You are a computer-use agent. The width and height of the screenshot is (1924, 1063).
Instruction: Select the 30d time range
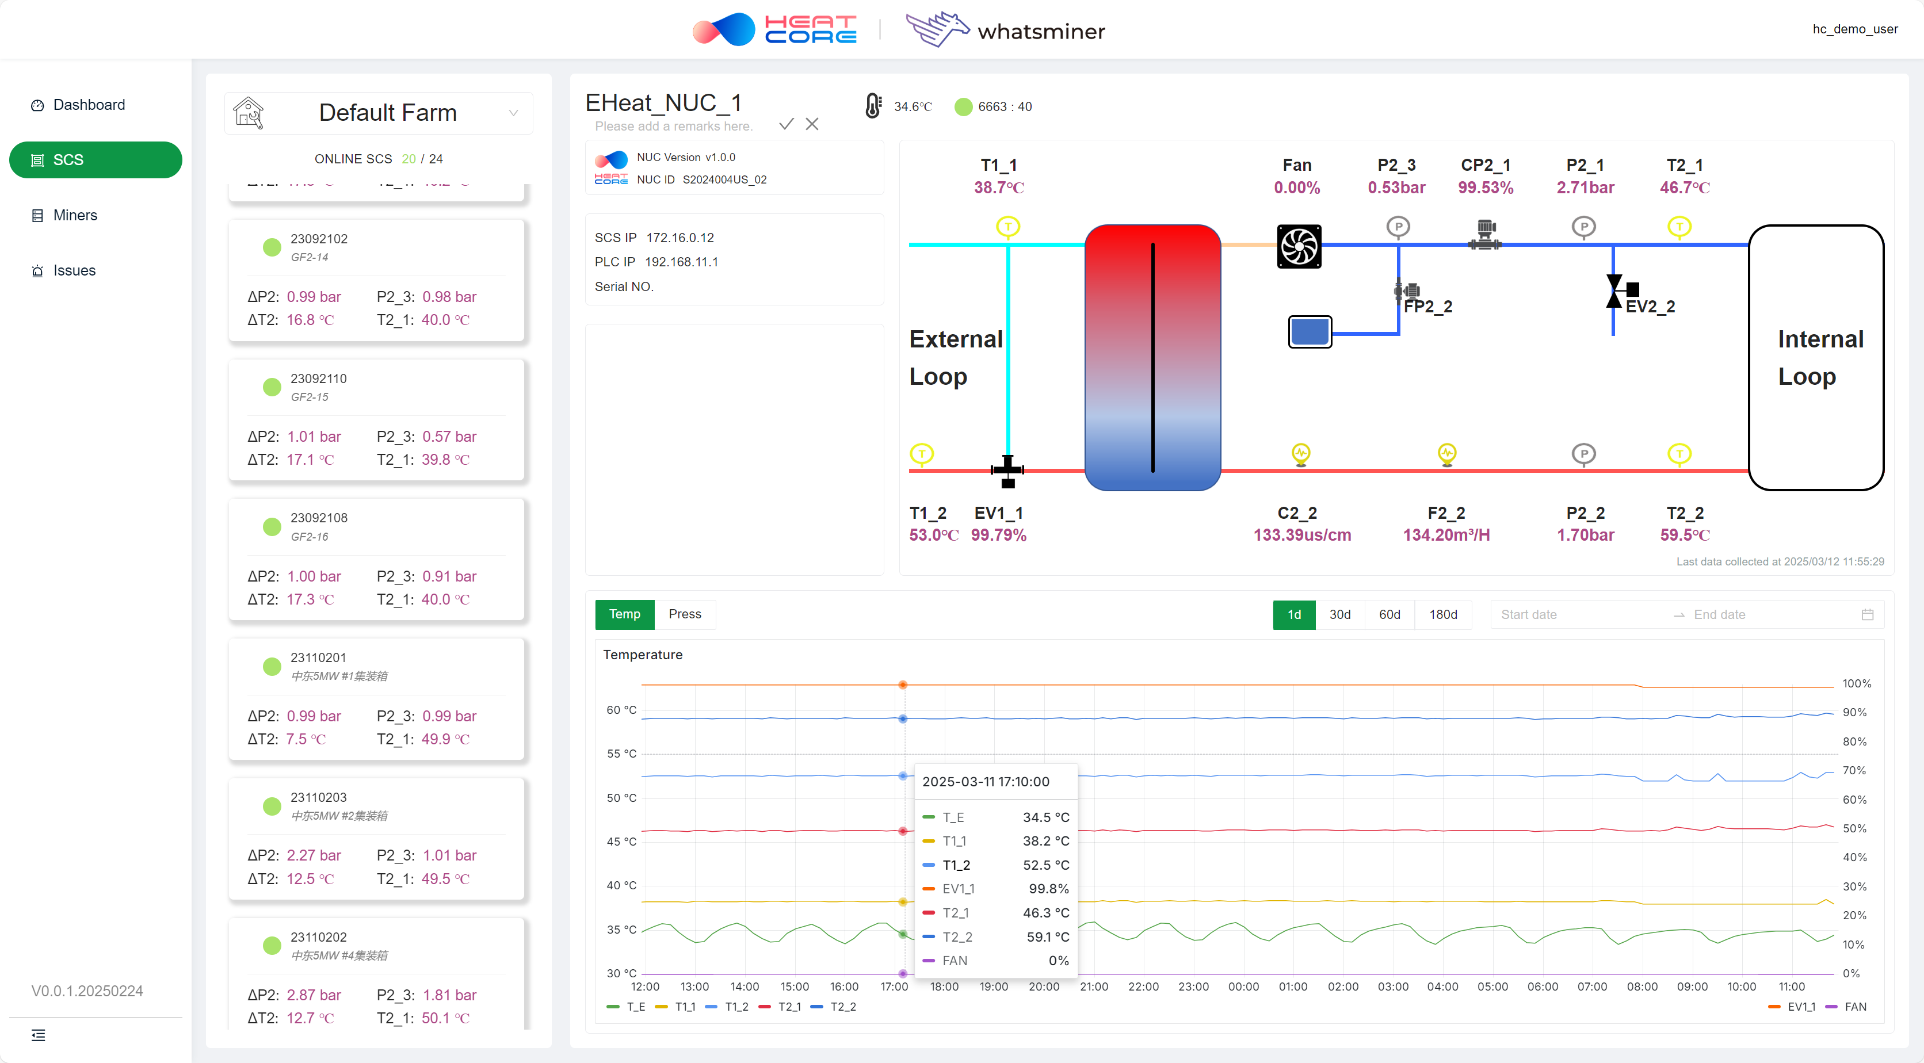pyautogui.click(x=1339, y=614)
